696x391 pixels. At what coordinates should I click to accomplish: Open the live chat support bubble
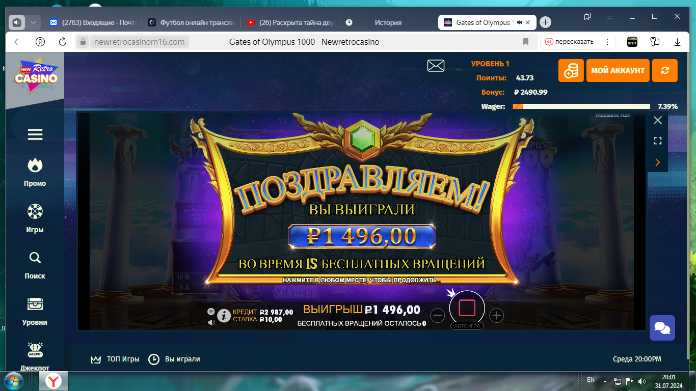click(x=662, y=328)
